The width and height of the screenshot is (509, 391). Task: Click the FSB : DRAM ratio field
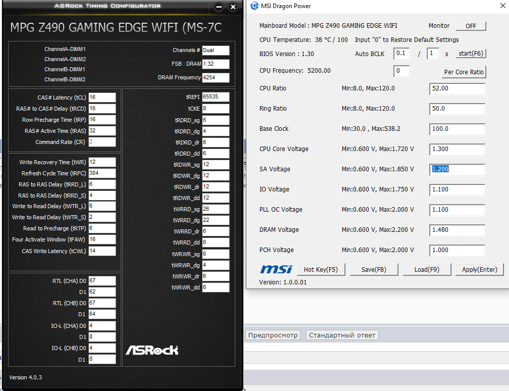[x=216, y=64]
